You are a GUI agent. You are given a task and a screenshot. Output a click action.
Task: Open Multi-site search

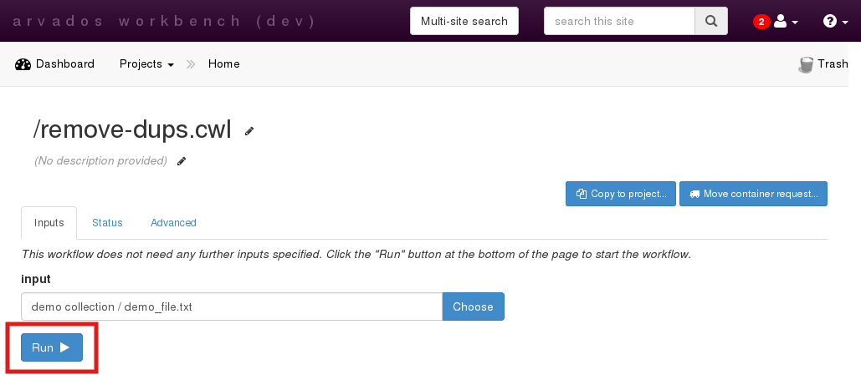(464, 21)
